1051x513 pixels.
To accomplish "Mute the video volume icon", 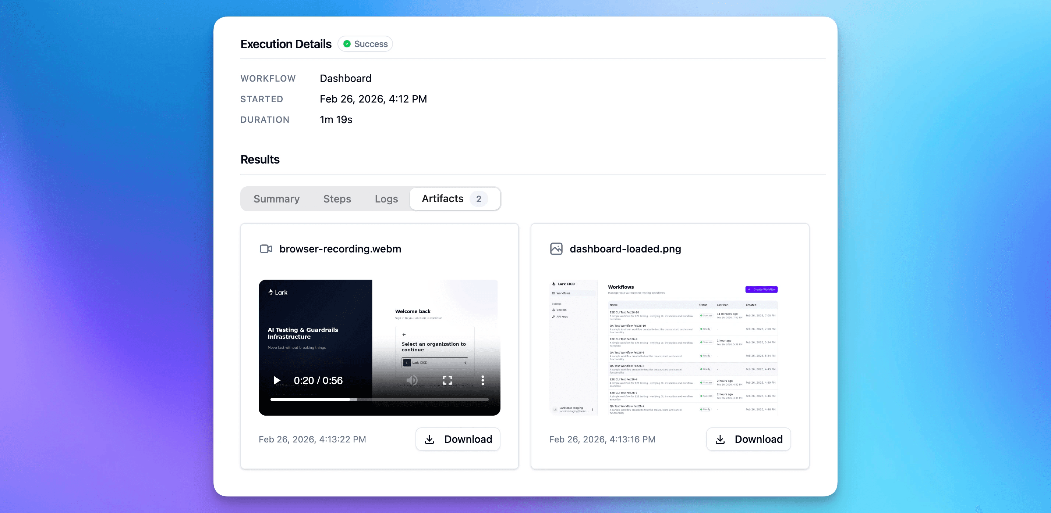I will coord(412,380).
